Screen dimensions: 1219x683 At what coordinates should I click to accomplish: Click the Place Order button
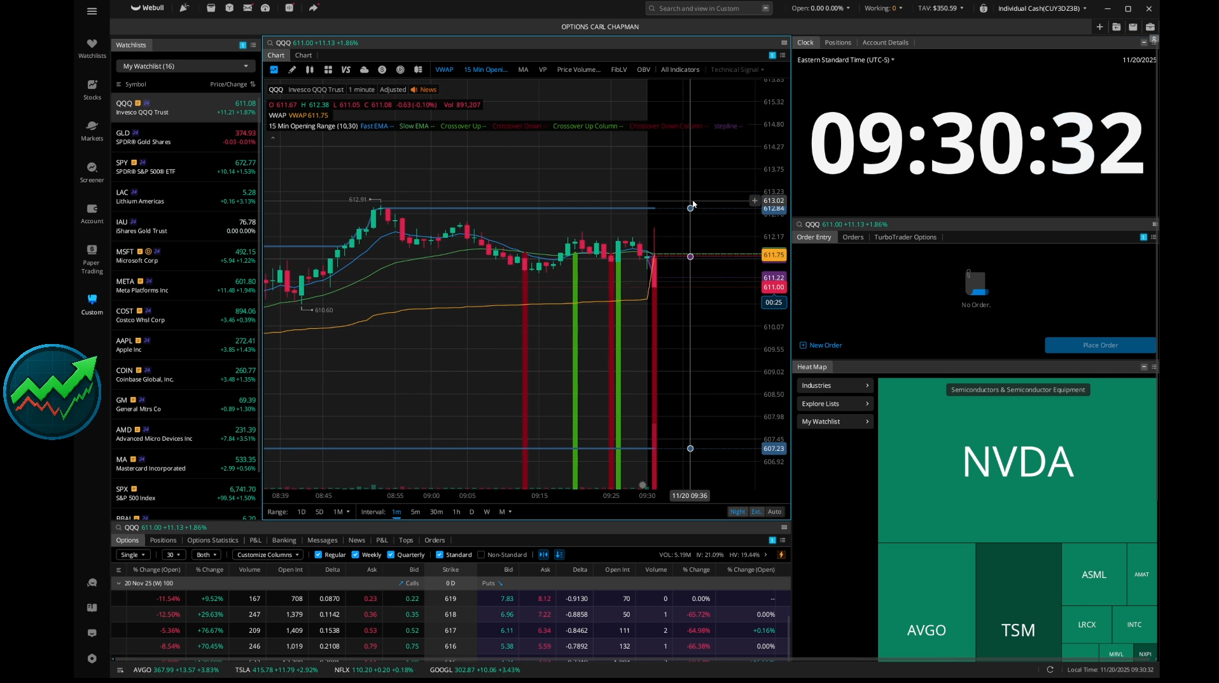pos(1100,345)
